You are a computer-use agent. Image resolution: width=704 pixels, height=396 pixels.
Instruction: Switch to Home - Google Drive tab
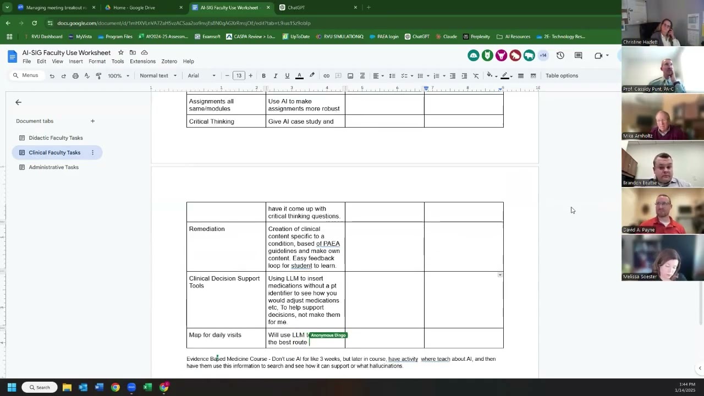pyautogui.click(x=144, y=8)
